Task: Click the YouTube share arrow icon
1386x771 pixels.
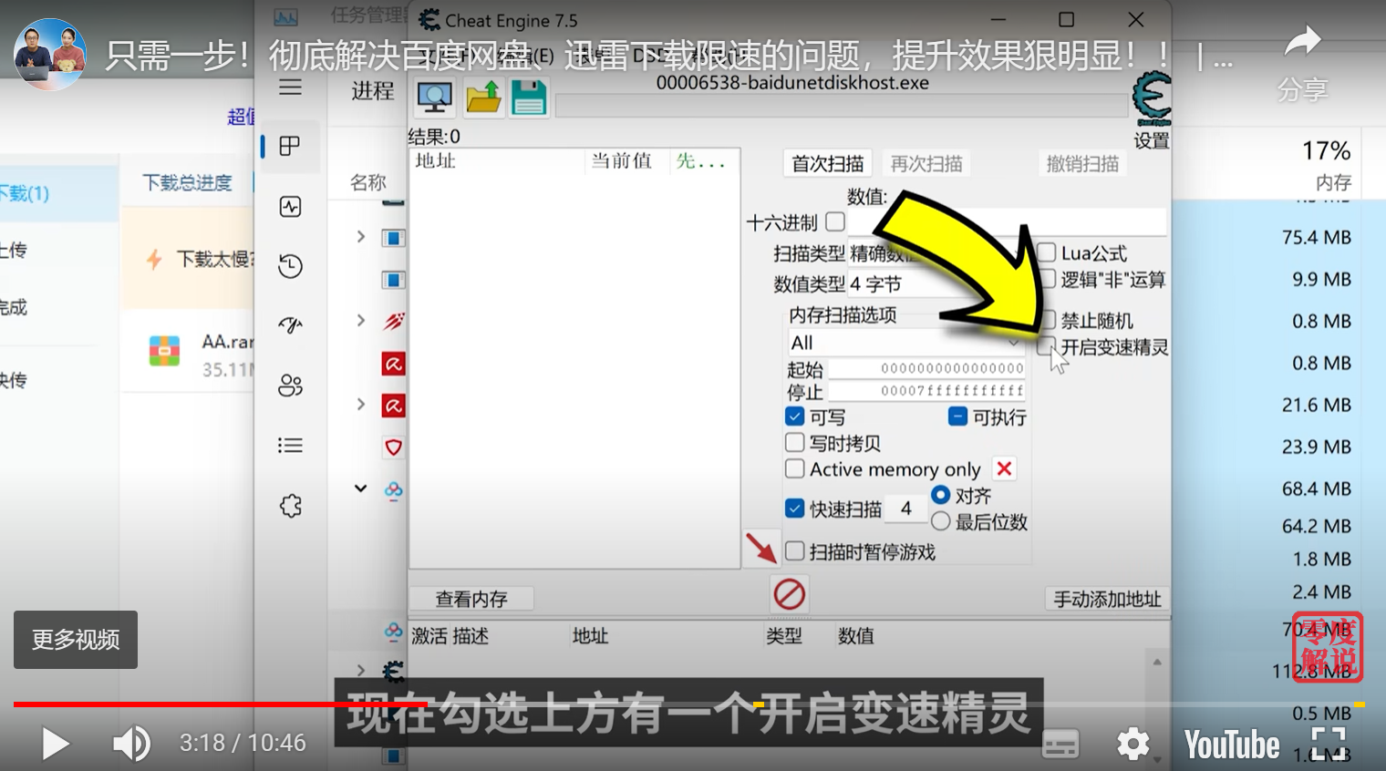Action: (x=1302, y=41)
